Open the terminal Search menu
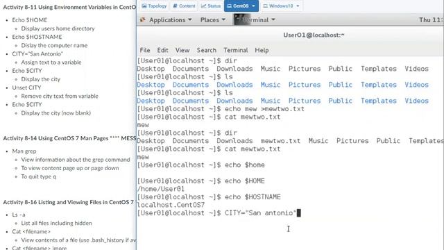 tap(207, 50)
